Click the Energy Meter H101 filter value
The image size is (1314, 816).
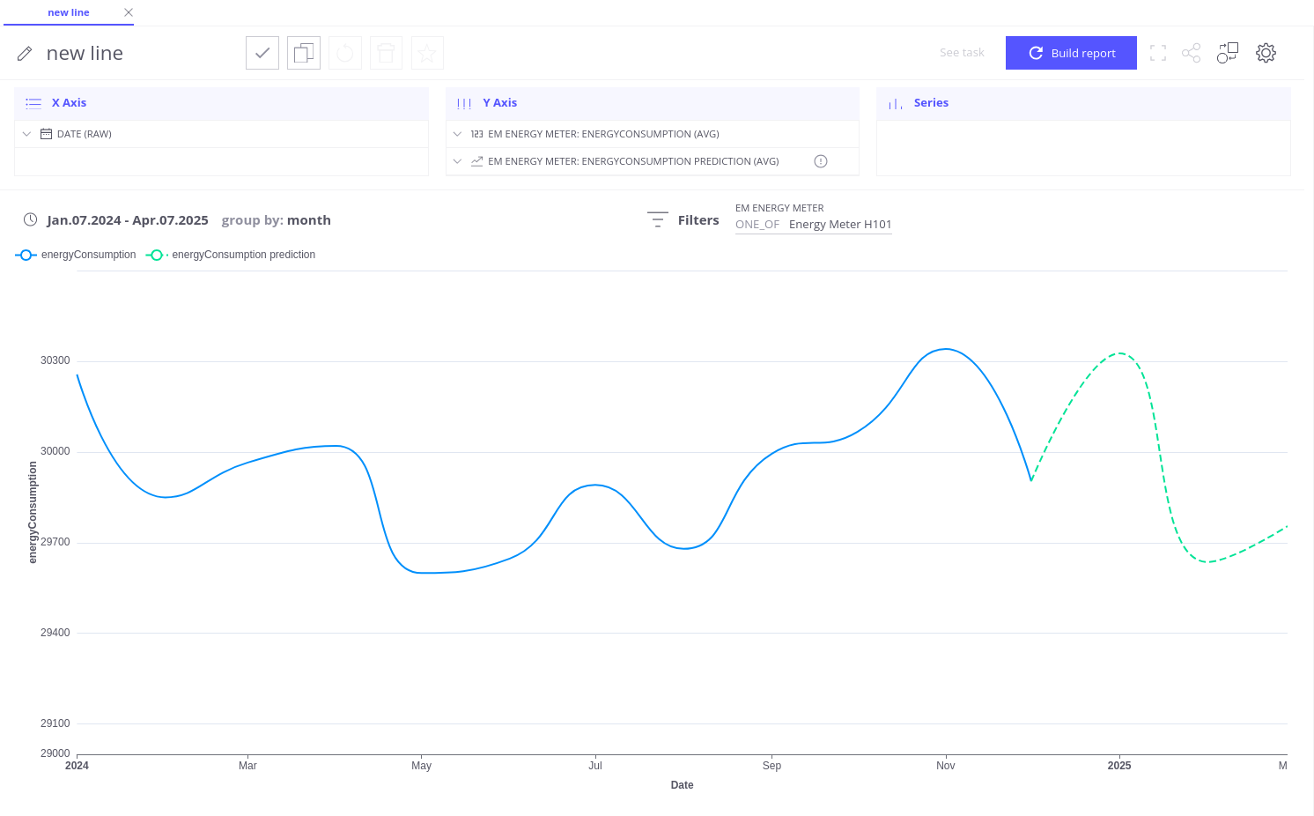[x=840, y=225]
